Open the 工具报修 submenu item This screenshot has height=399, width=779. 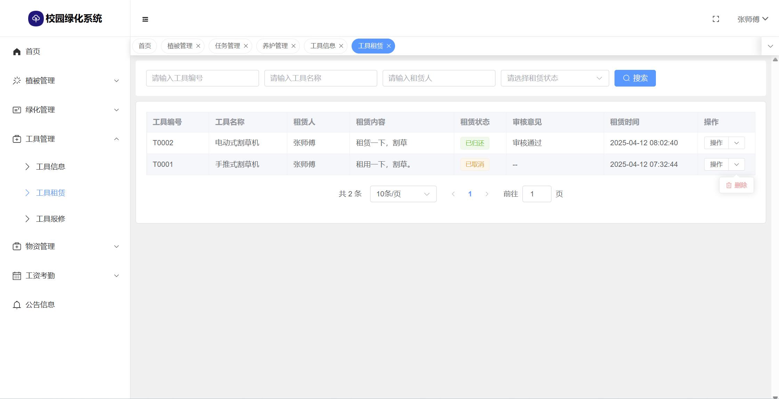(x=51, y=219)
